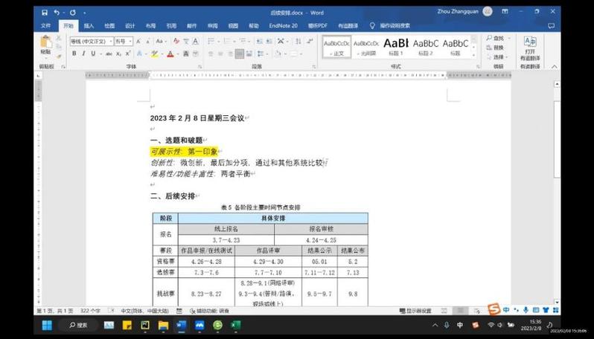This screenshot has width=594, height=339.
Task: Click the Undo arrow icon
Action: click(x=57, y=13)
